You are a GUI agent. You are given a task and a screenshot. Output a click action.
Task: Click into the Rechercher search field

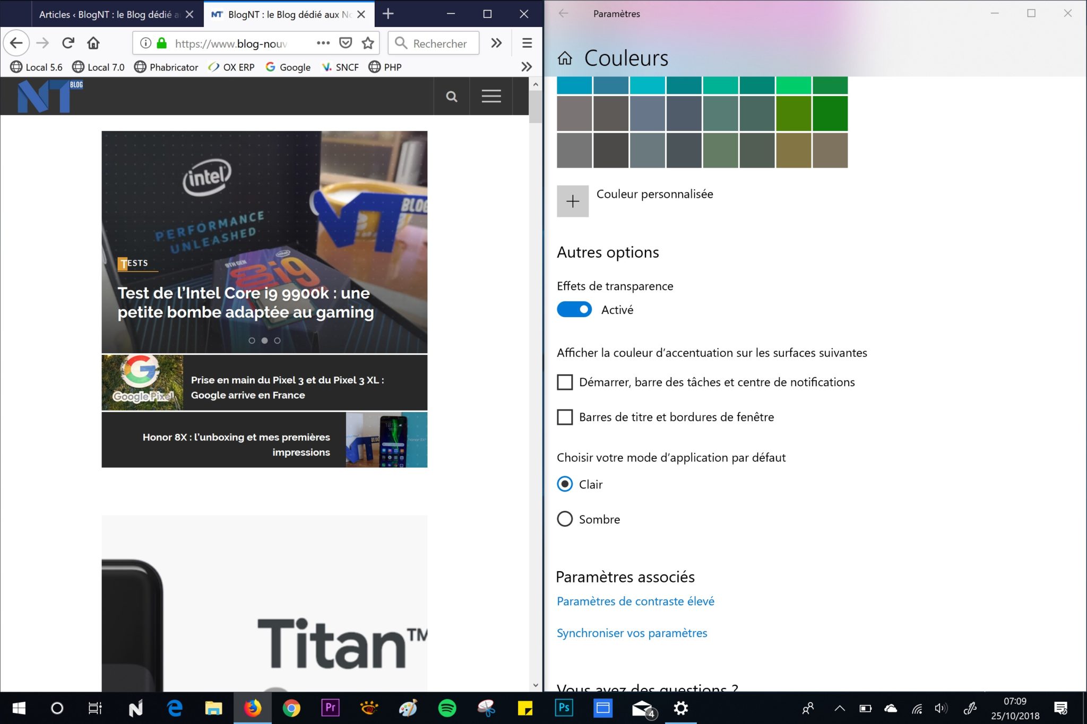click(434, 43)
